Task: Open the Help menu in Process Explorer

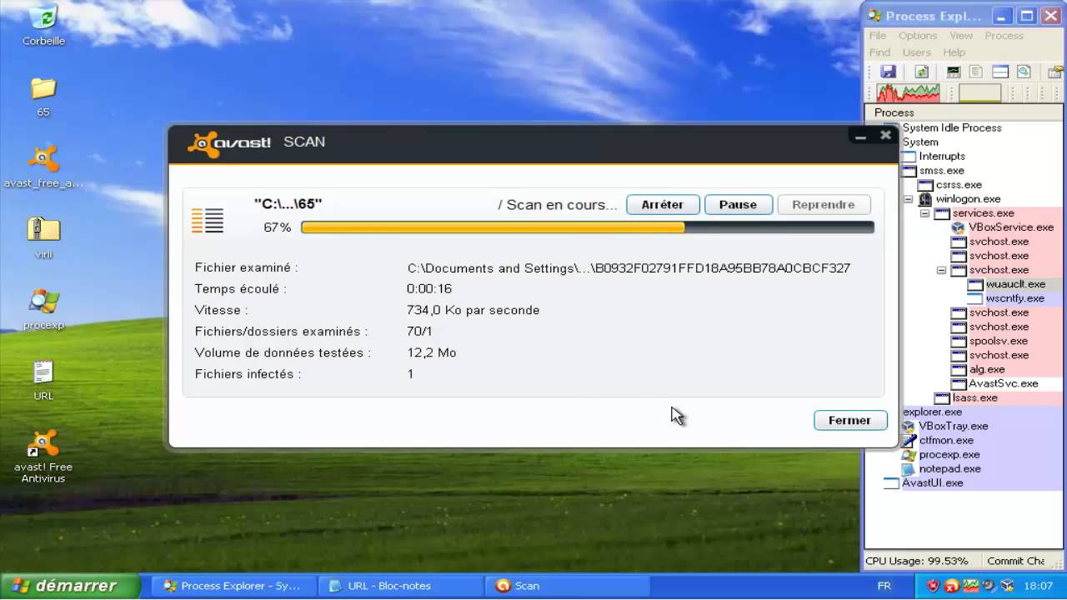Action: 954,52
